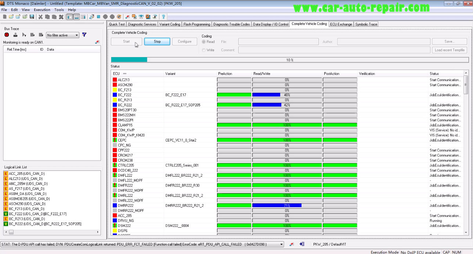Open the Bus Trace play dropdown arrow button
Screen dimensions: 473x254
point(24,35)
